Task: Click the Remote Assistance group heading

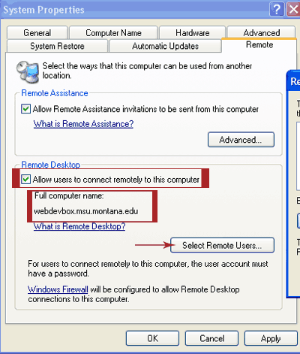Action: [x=55, y=93]
